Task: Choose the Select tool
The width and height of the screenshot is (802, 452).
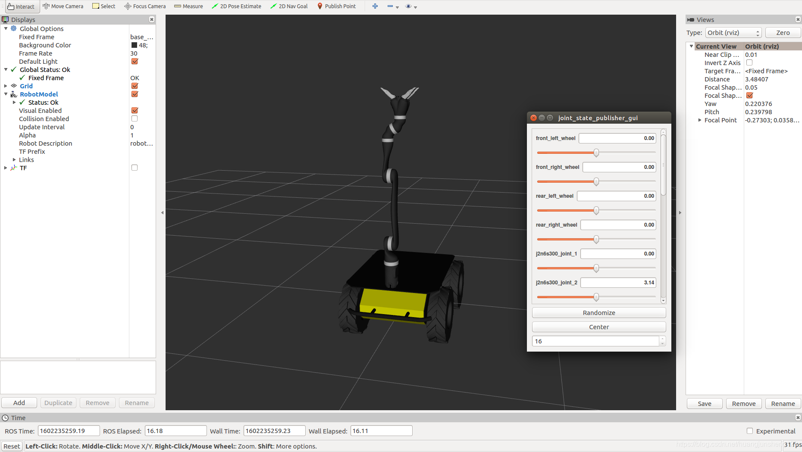Action: tap(104, 6)
